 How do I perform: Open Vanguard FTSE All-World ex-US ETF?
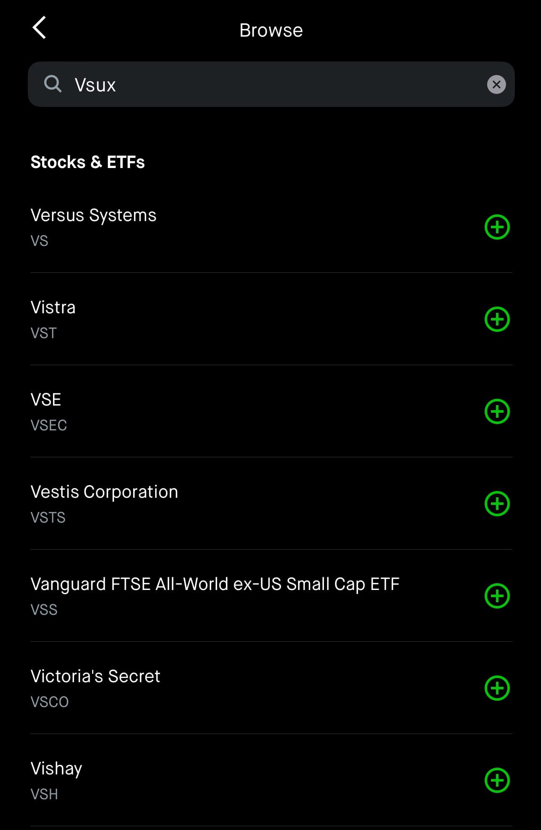(x=215, y=584)
